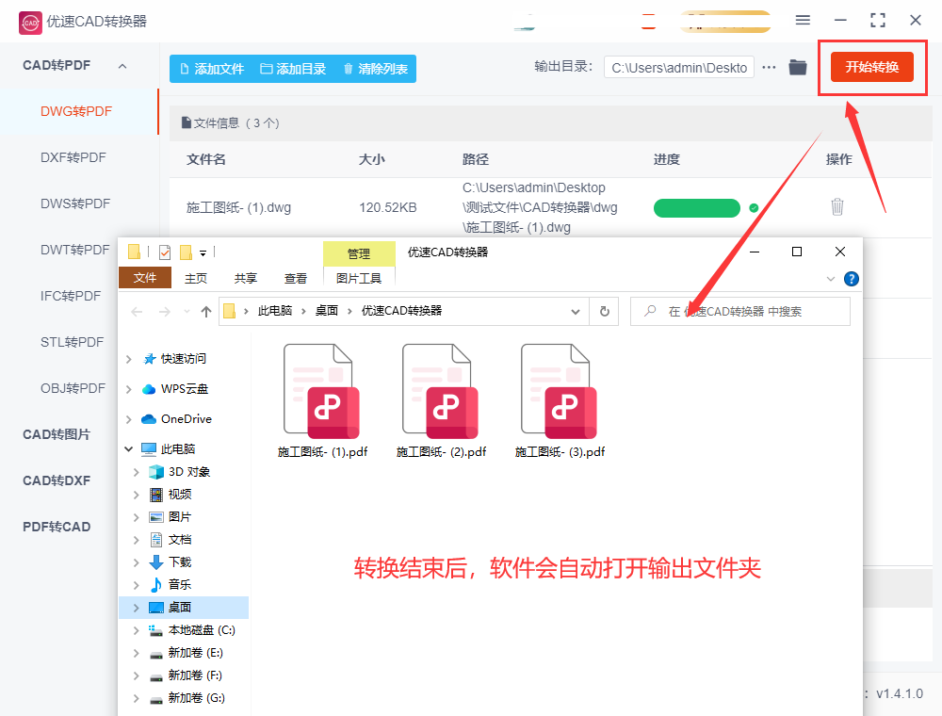Open CAD转DXF section
Image resolution: width=942 pixels, height=716 pixels.
57,480
